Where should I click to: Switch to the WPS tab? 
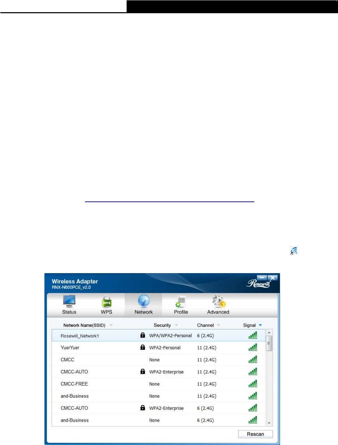(107, 305)
